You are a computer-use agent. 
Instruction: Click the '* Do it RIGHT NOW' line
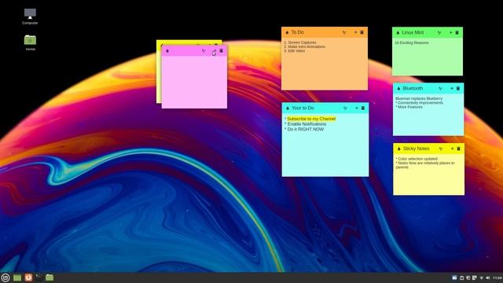tap(304, 129)
